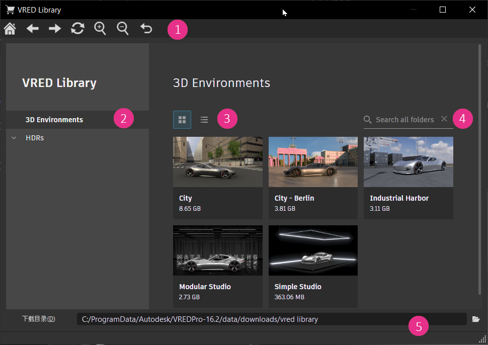Screen dimensions: 488x345
Task: Zoom in with the magnifier plus icon
Action: coord(100,29)
